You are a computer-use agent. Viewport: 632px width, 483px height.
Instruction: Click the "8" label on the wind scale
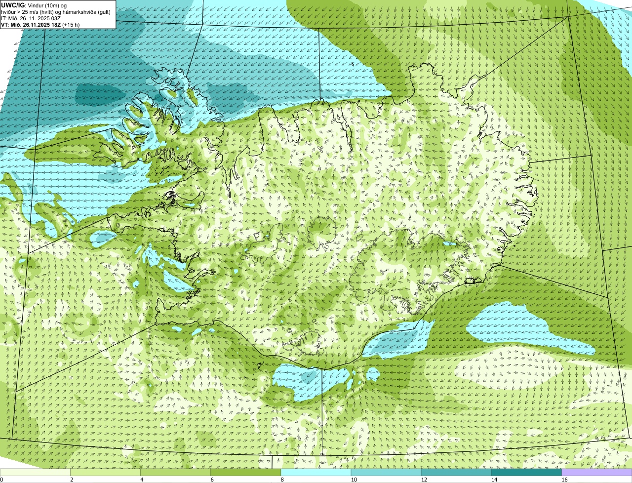pos(282,480)
